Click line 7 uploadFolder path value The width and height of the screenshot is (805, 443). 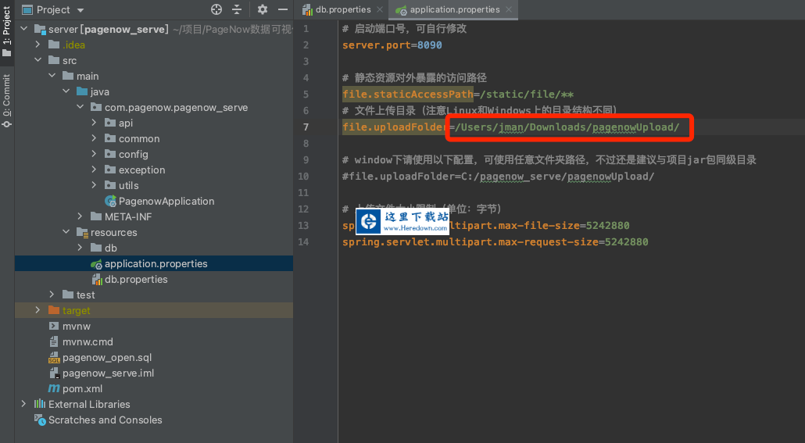[568, 127]
